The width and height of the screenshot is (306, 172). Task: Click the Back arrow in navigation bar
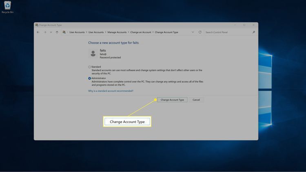38,32
